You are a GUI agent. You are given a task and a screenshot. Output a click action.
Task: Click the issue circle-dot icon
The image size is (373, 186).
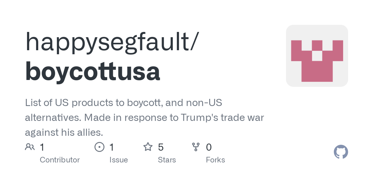tap(99, 147)
